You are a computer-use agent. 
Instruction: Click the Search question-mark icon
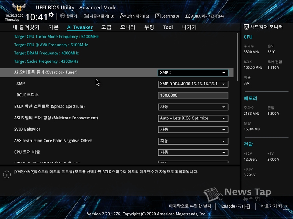[158, 16]
